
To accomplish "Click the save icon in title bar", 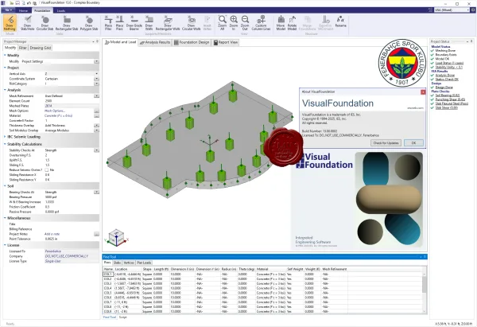I will coord(17,2).
